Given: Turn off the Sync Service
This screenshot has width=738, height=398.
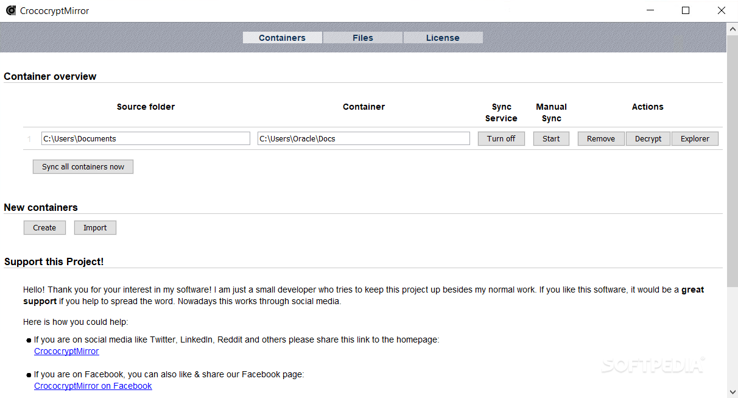Looking at the screenshot, I should pos(501,138).
